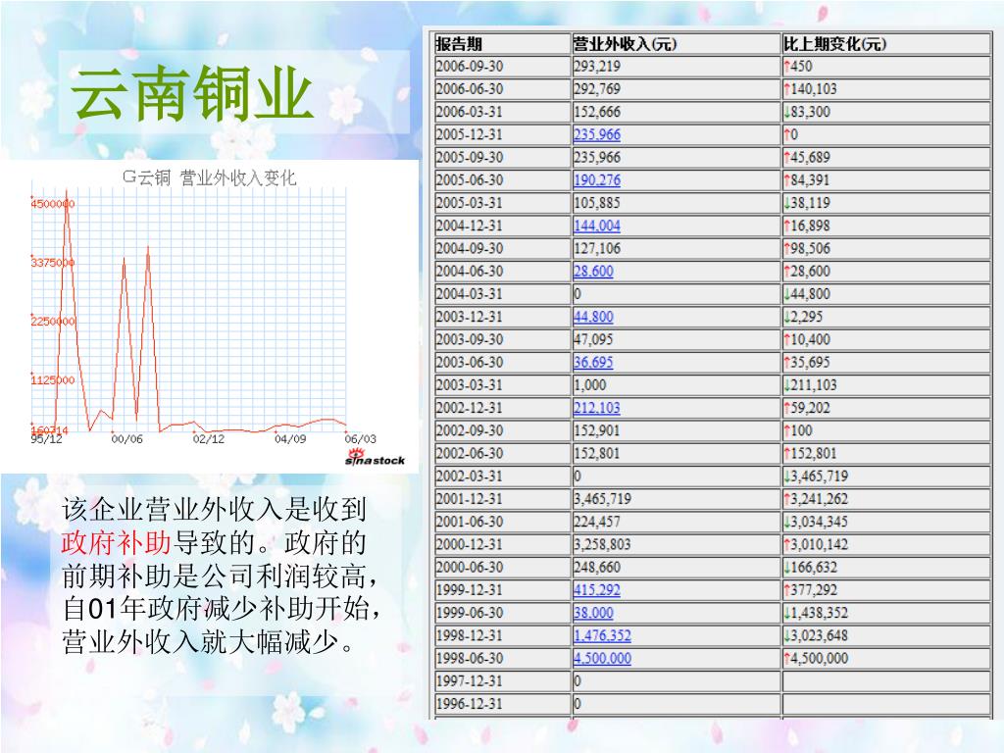Click the 云南铜业 slide title
Image resolution: width=1004 pixels, height=753 pixels.
(x=192, y=93)
